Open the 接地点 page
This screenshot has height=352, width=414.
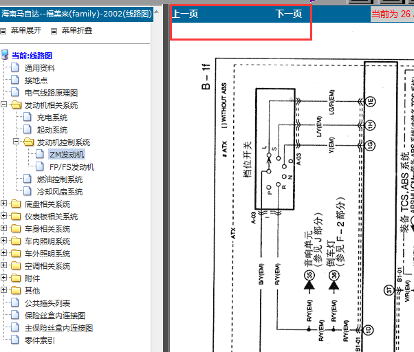pyautogui.click(x=36, y=80)
